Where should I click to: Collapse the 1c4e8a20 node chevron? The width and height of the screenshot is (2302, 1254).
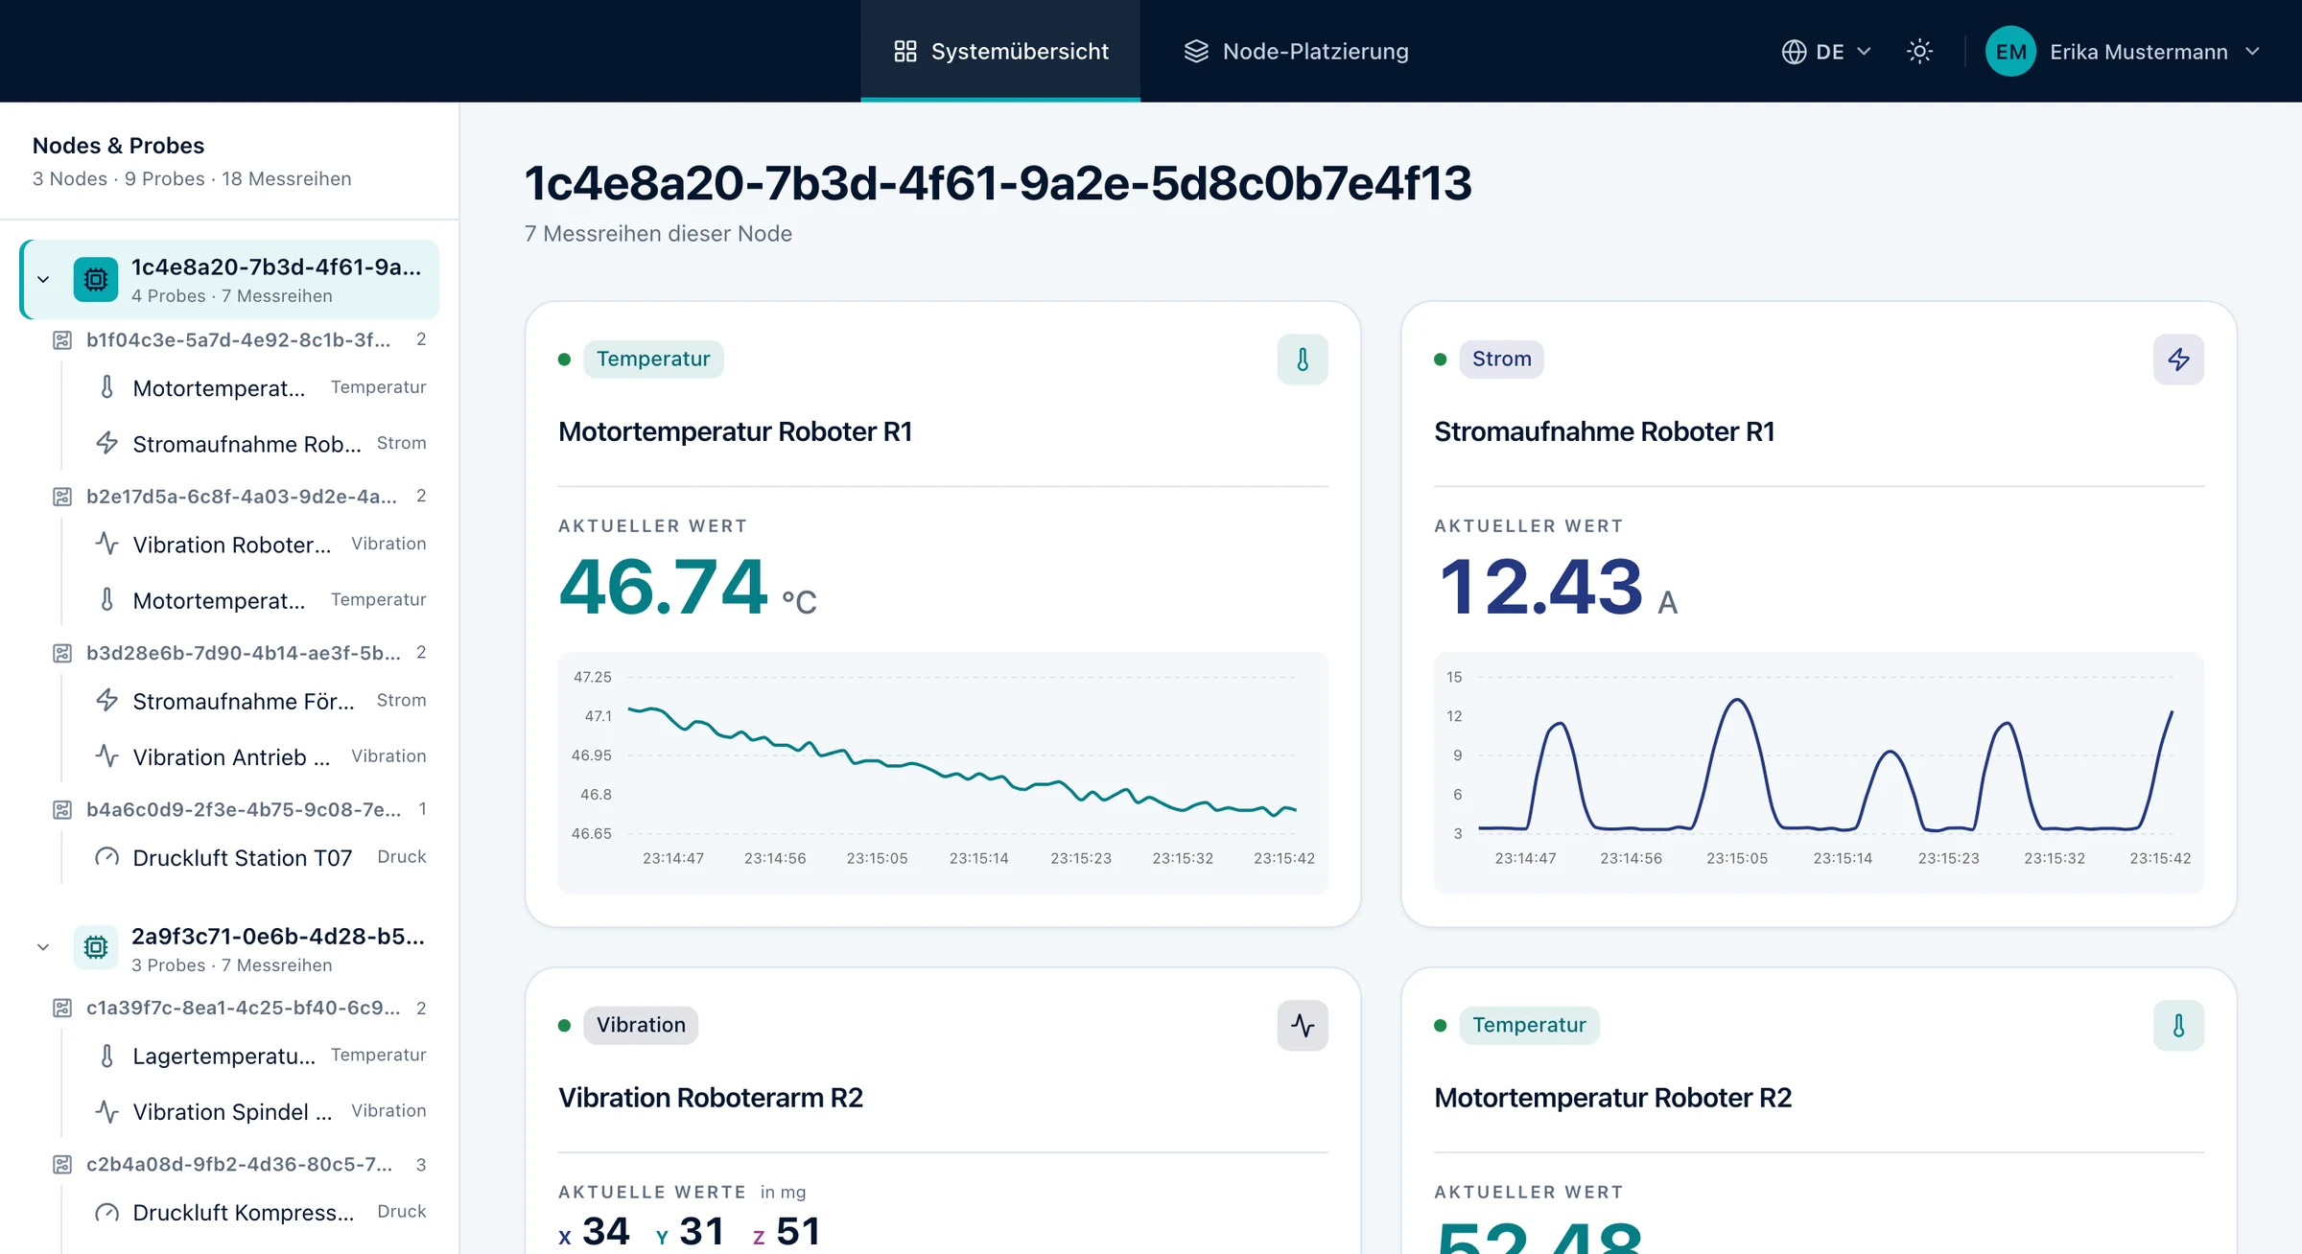point(43,280)
